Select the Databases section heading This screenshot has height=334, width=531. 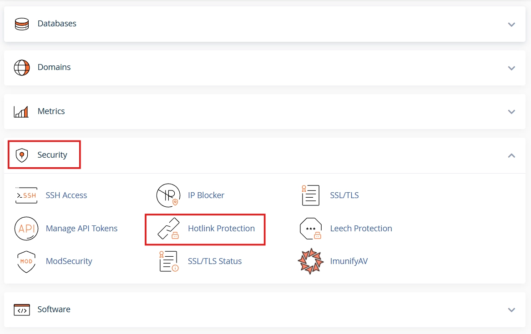point(57,24)
